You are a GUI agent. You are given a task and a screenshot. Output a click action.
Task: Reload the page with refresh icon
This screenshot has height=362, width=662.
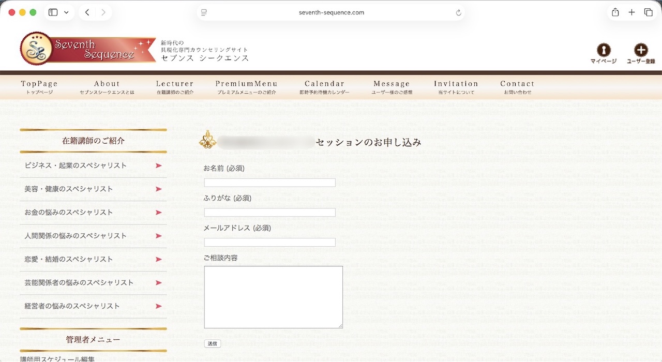(x=458, y=12)
